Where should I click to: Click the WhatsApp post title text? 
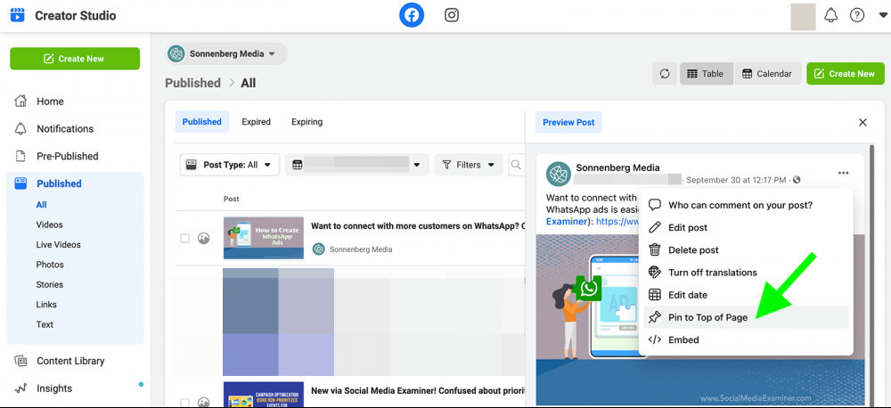coord(418,225)
